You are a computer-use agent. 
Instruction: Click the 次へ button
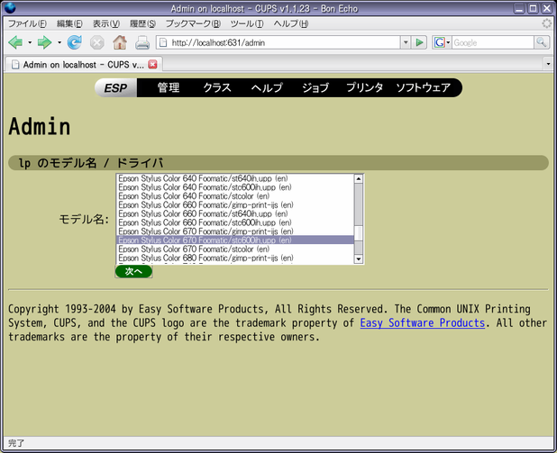coord(133,271)
